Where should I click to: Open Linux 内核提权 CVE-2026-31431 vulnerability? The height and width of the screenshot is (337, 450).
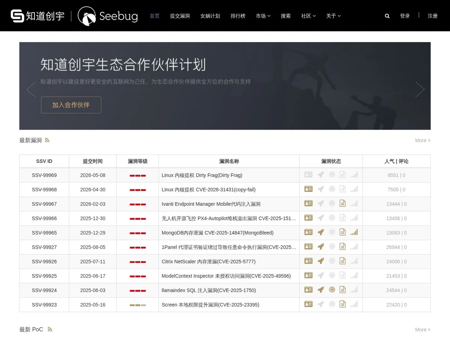(x=208, y=189)
